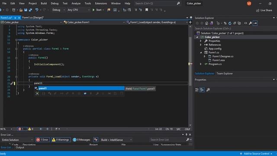Viewport: 277px width, 156px height.
Task: Click the error count indicator below the editor
Action: coord(22,129)
